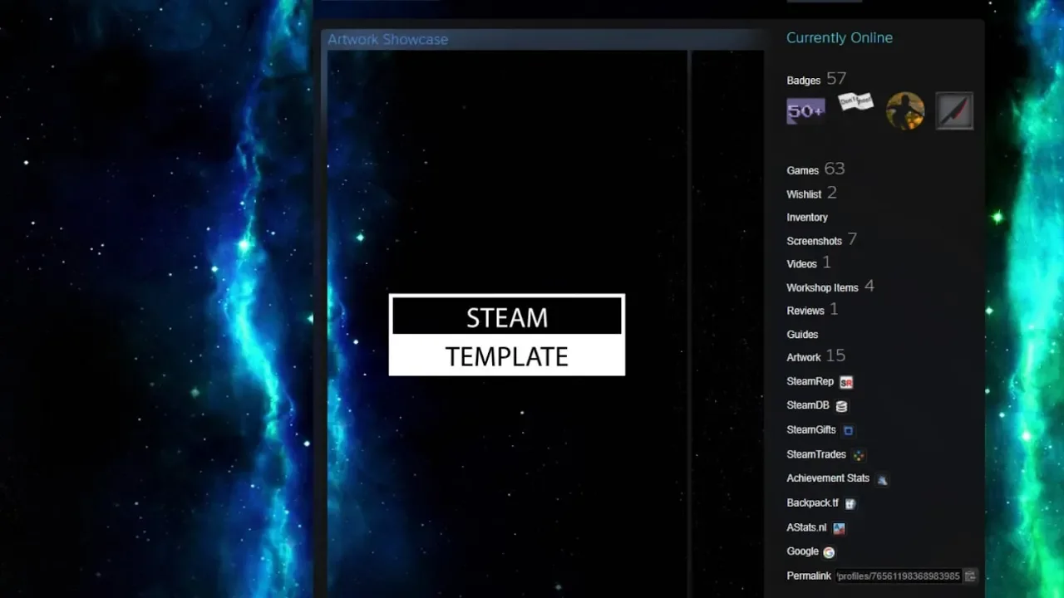The image size is (1064, 598).
Task: Click the SteamGifts square icon
Action: [x=848, y=430]
